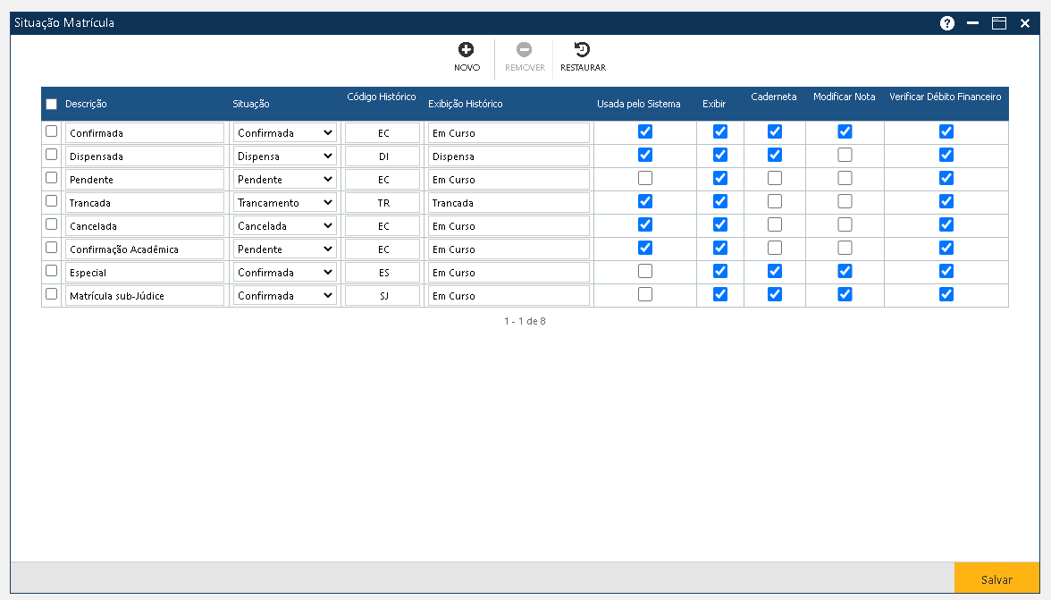Open the Situação dropdown for the Dispensada row
This screenshot has height=600, width=1051.
284,156
